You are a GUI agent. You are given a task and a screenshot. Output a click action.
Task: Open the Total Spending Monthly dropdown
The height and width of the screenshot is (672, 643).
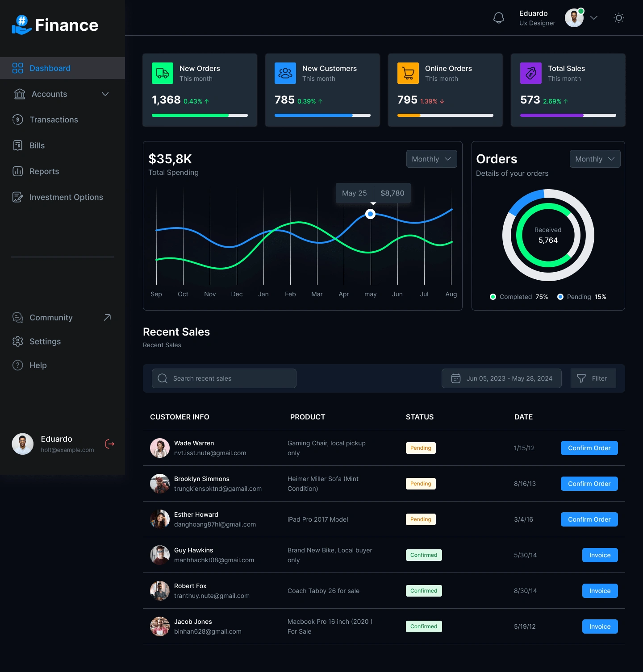click(432, 159)
